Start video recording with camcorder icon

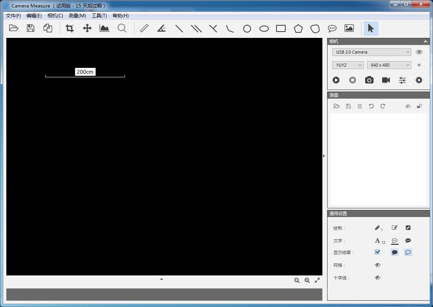pos(386,80)
